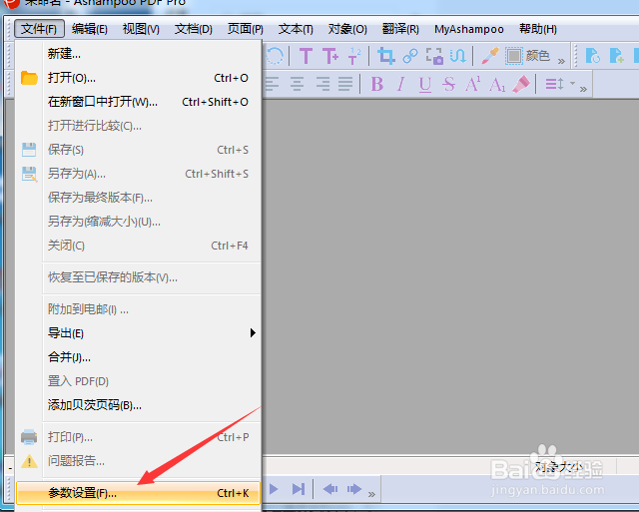Click the previous view left arrow

[330, 489]
